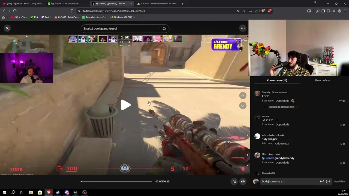The width and height of the screenshot is (349, 196).
Task: Open the translate page icon
Action: [x=244, y=11]
